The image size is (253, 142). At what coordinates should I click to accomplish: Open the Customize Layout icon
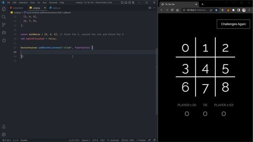[133, 2]
